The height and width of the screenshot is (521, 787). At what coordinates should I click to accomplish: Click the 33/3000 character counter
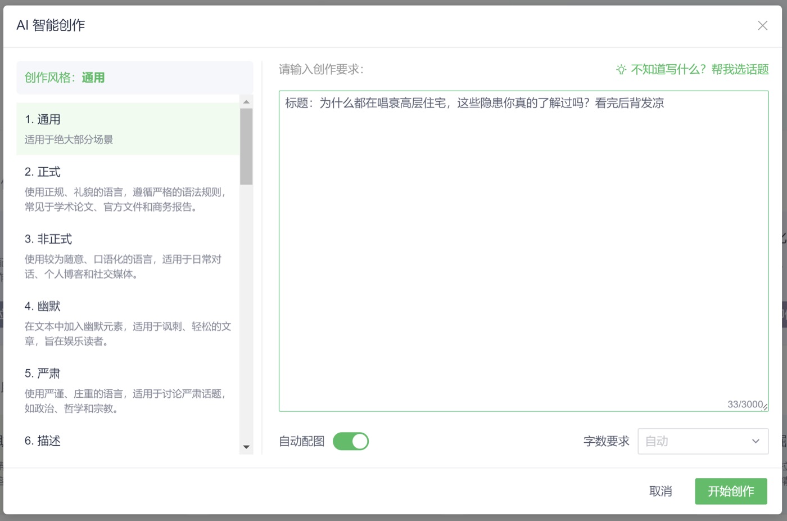point(745,405)
